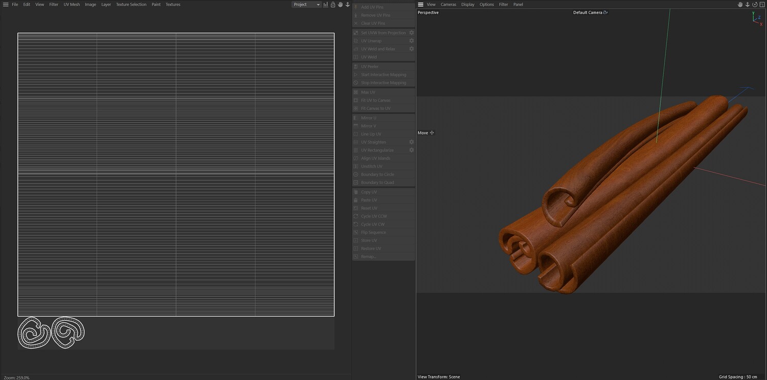Open the 3D viewport View menu

[x=431, y=5]
